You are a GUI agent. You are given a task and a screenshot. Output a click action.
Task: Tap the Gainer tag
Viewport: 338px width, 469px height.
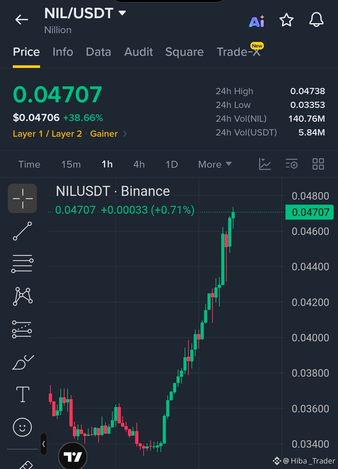tap(104, 134)
